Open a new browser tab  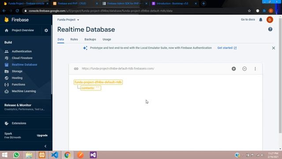[204, 4]
